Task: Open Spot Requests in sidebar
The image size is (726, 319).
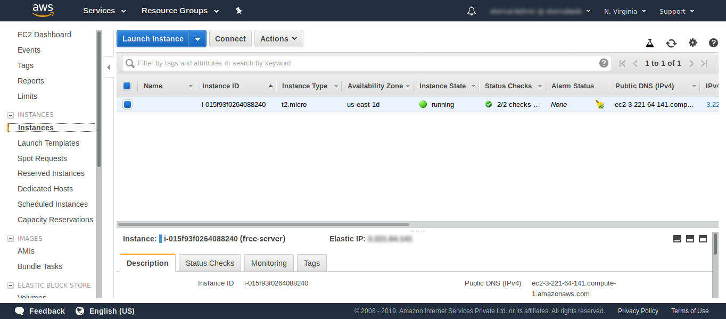Action: (x=42, y=158)
